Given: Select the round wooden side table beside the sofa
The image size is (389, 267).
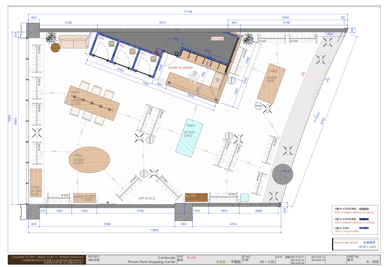Looking at the screenshot, I should click(x=55, y=48).
